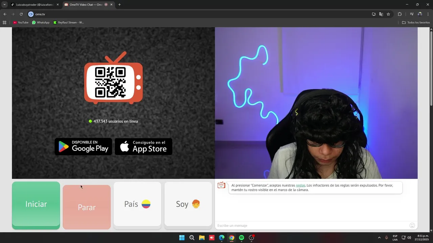433x243 pixels.
Task: Switch ESP LAA keyboard language
Action: [x=395, y=238]
